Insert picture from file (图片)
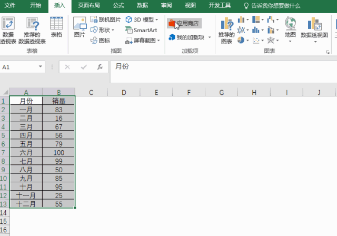337x236 pixels. [80, 27]
